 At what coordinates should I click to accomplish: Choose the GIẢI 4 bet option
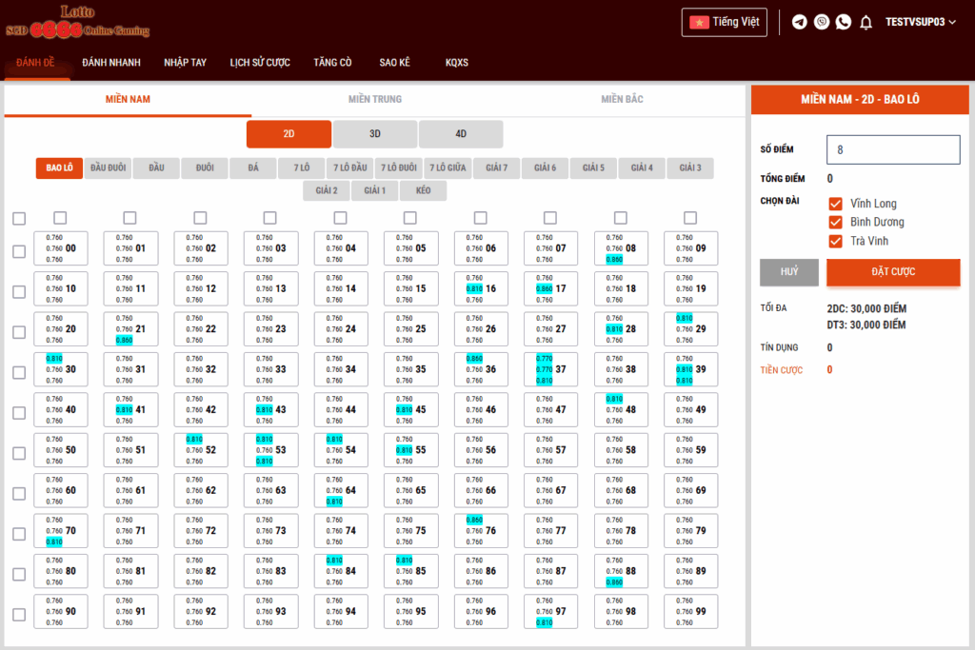(x=642, y=167)
